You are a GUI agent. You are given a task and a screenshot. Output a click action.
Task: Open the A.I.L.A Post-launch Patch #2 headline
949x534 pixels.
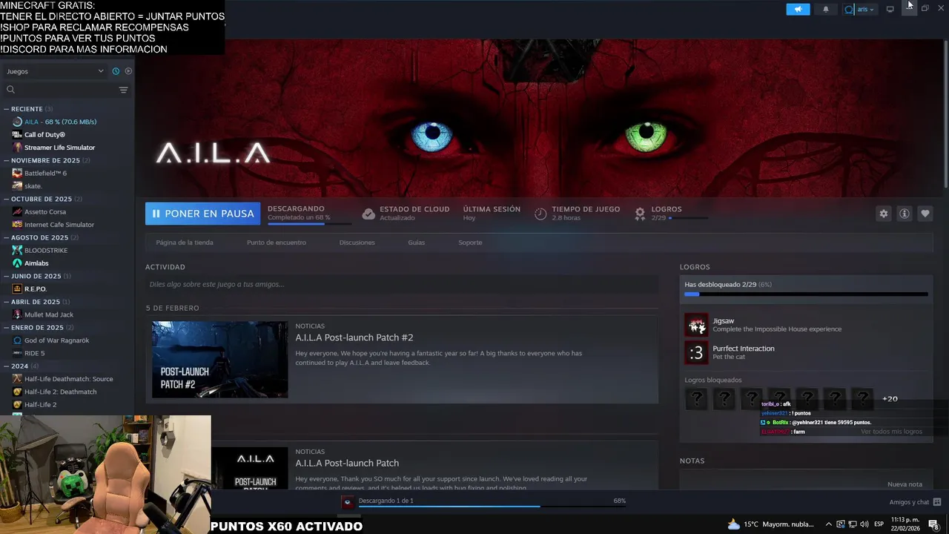[354, 337]
